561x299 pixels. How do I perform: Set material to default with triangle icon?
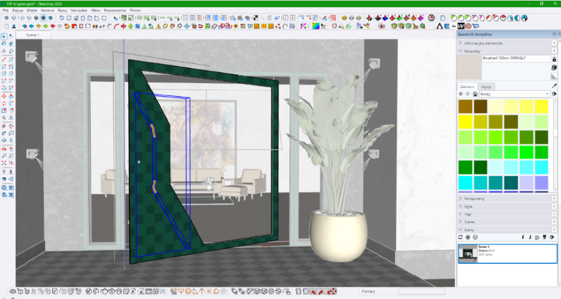pyautogui.click(x=554, y=77)
